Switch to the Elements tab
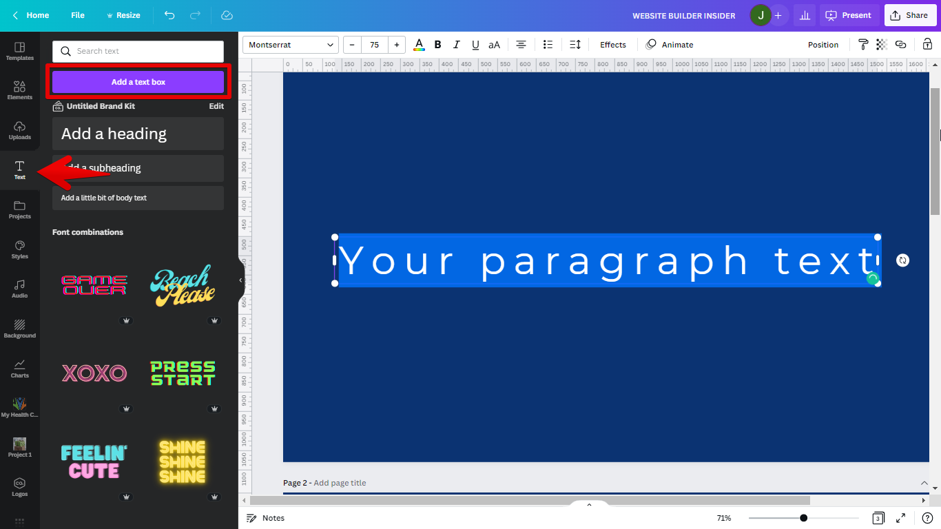941x529 pixels. tap(19, 90)
